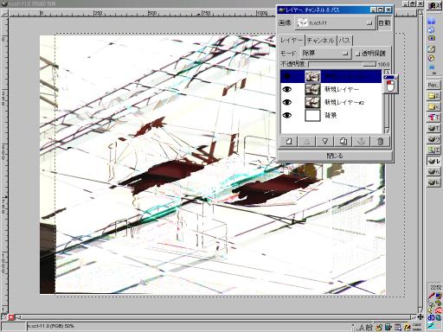The image size is (443, 332).
Task: Click the 閉じる button
Action: 335,156
